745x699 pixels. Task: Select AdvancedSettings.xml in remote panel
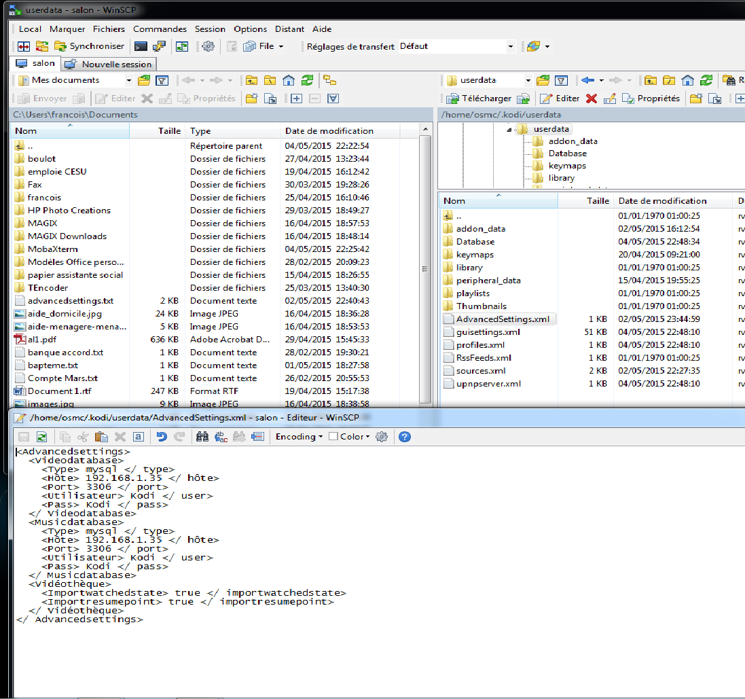503,319
